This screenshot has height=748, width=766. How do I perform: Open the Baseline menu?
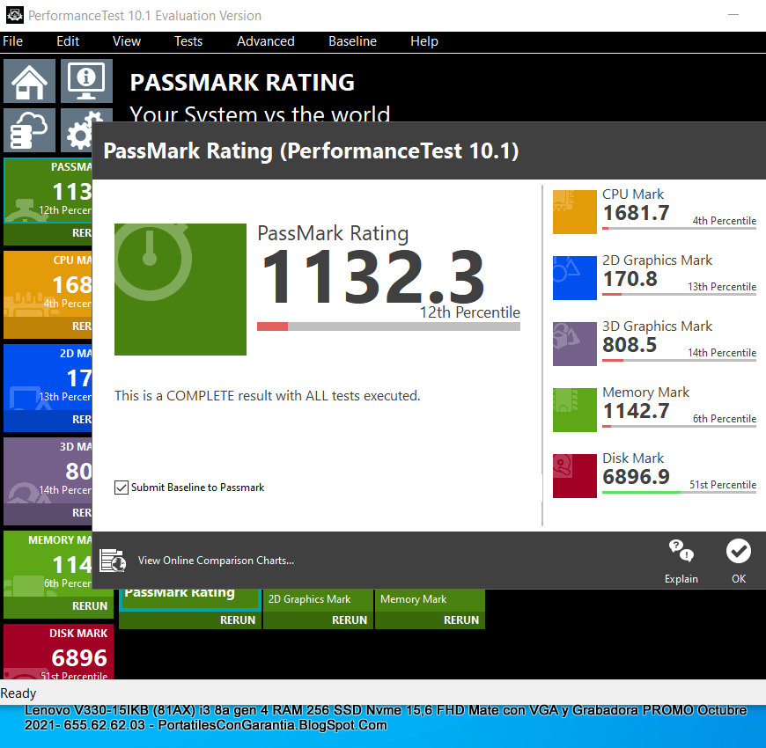352,41
